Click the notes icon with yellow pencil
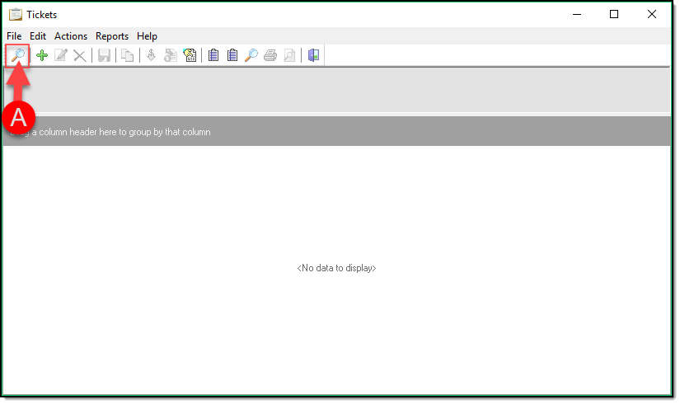The height and width of the screenshot is (404, 680). [x=190, y=56]
